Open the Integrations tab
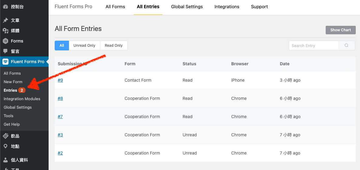 click(227, 7)
